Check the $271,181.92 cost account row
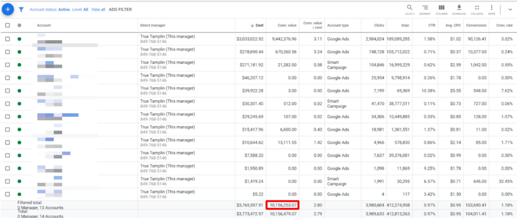Screen dimensions: 517x218 tap(8, 65)
